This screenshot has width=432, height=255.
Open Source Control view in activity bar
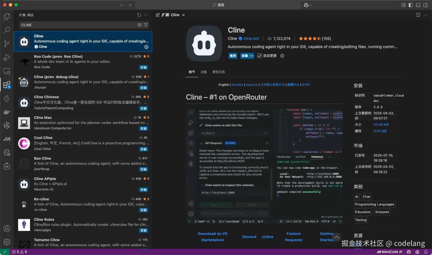[x=7, y=44]
